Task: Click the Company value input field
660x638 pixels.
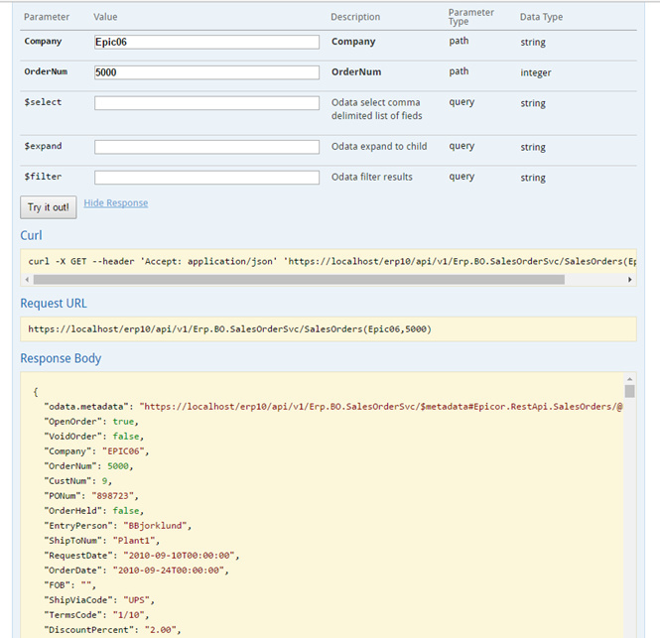Action: coord(206,42)
